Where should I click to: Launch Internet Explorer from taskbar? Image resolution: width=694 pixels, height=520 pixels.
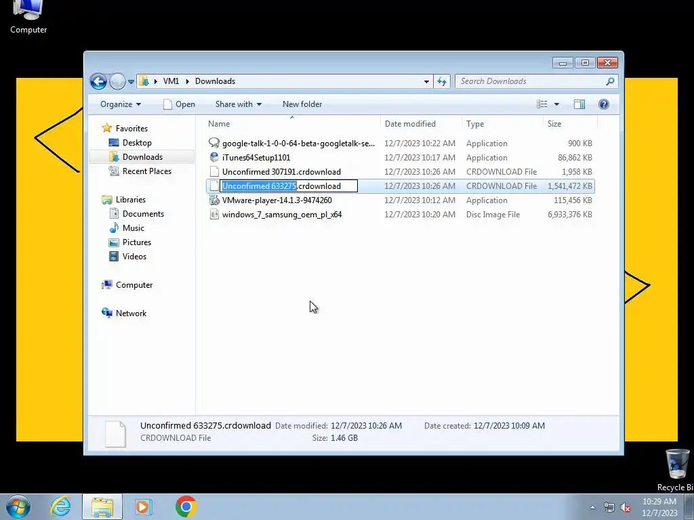click(x=60, y=506)
